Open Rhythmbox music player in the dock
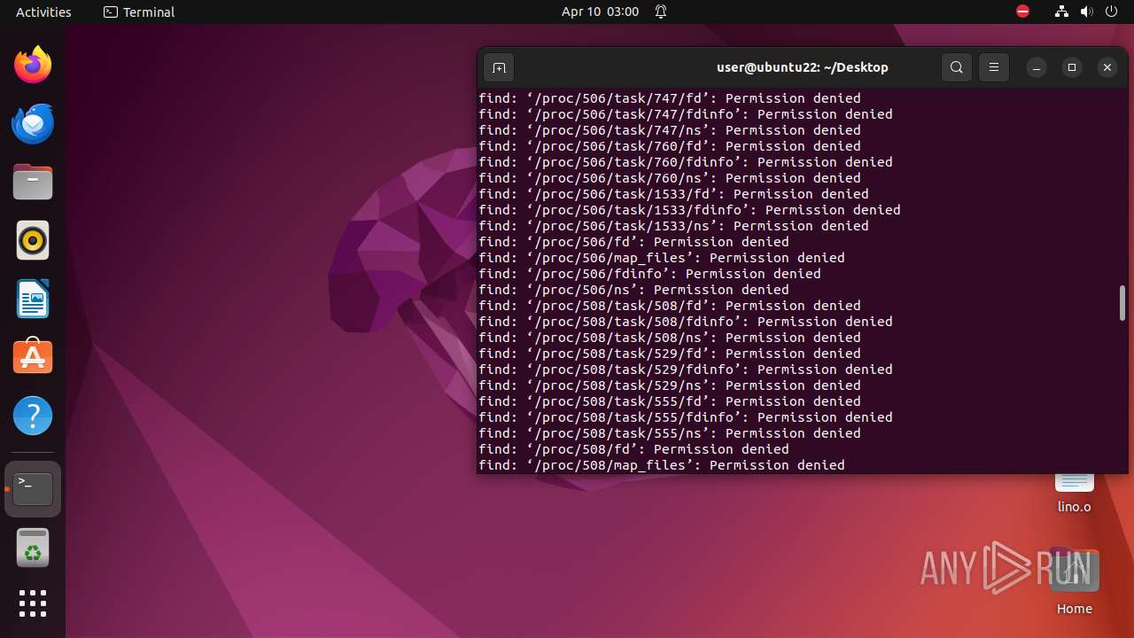 coord(33,240)
